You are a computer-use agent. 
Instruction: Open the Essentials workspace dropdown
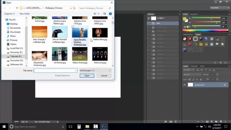(x=220, y=8)
